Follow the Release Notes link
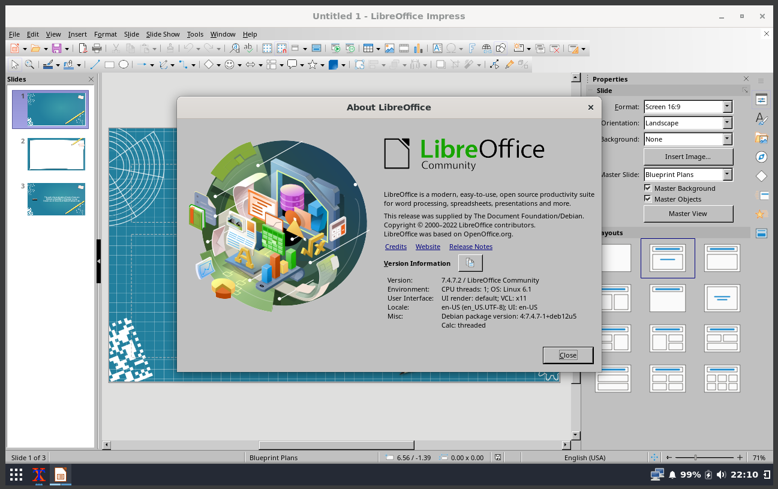The width and height of the screenshot is (778, 489). coord(471,247)
